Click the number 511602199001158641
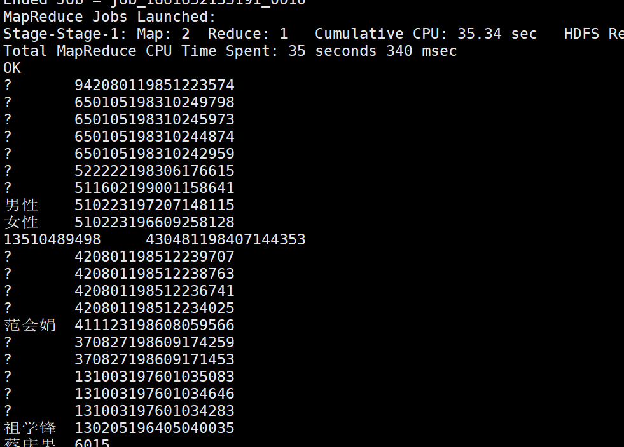Image resolution: width=624 pixels, height=447 pixels. [155, 188]
